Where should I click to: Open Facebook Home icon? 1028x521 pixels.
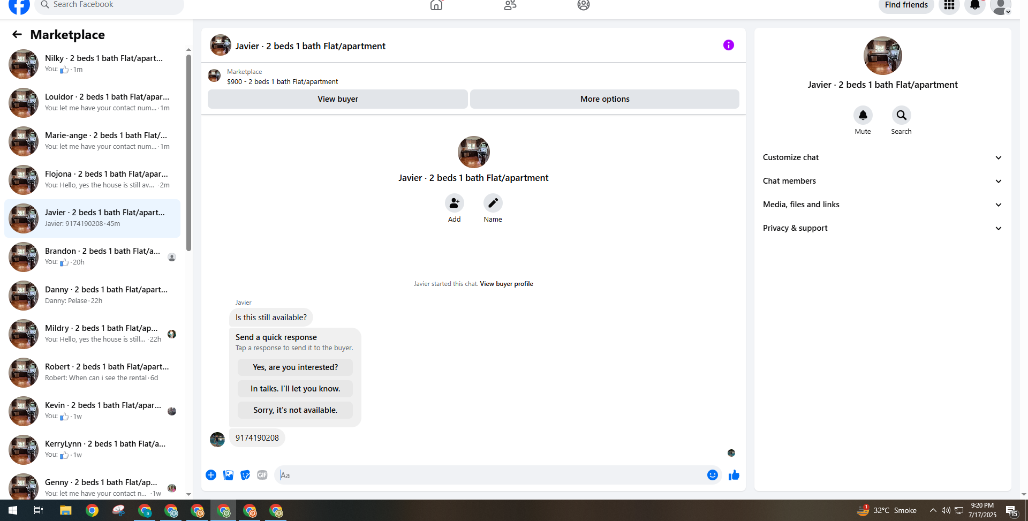436,5
